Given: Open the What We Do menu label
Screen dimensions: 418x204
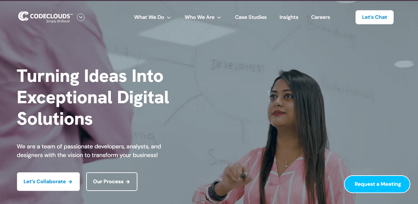Looking at the screenshot, I should [149, 17].
